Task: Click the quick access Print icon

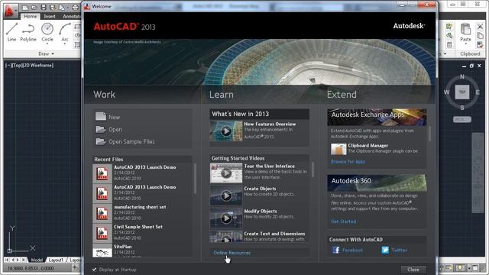Action: (x=75, y=8)
